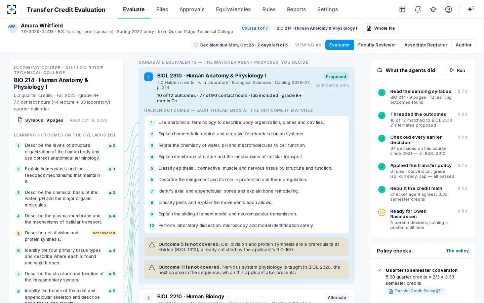Select the Reports tab
The width and height of the screenshot is (484, 303).
(x=296, y=9)
